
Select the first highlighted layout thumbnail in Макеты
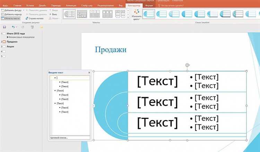[x=69, y=14]
